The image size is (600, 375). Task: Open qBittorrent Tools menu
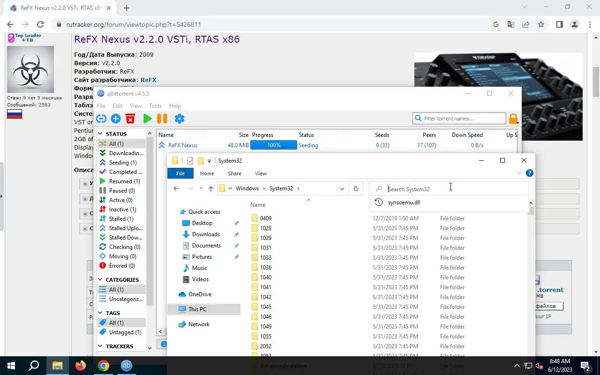pos(155,106)
